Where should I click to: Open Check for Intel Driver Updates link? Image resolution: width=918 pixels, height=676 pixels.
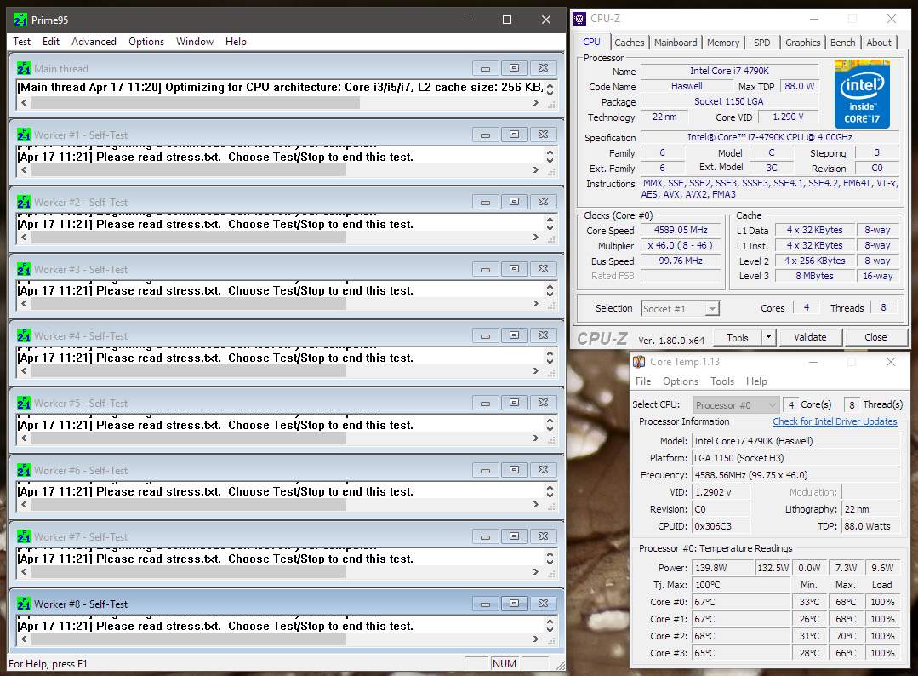point(835,421)
